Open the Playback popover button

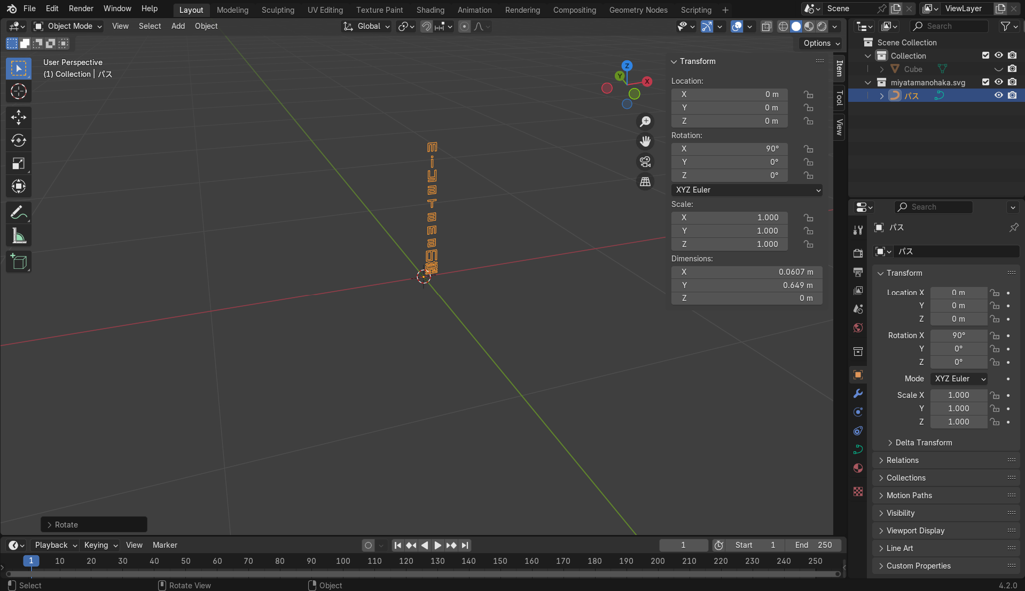[56, 545]
